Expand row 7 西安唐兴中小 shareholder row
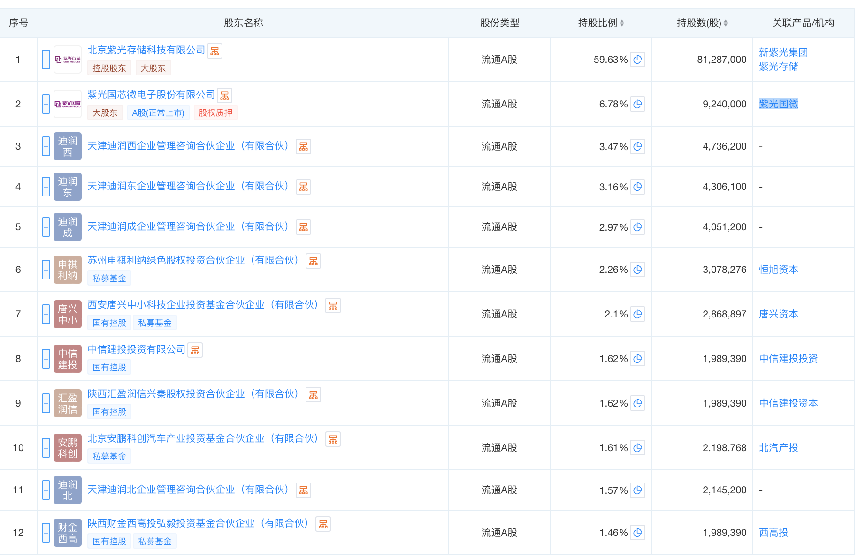 click(46, 314)
